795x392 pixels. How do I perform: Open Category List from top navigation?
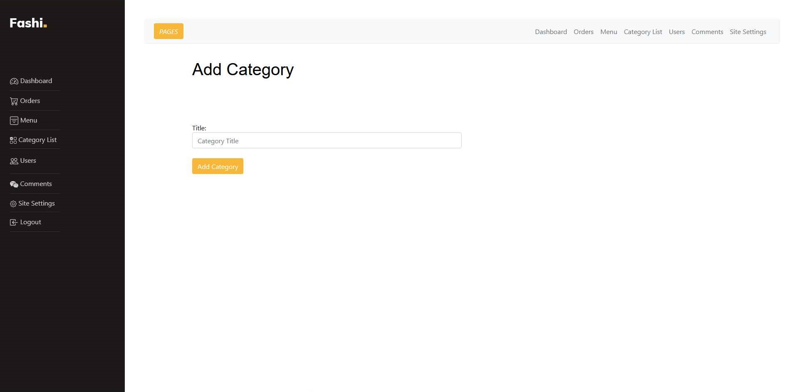[x=643, y=32]
